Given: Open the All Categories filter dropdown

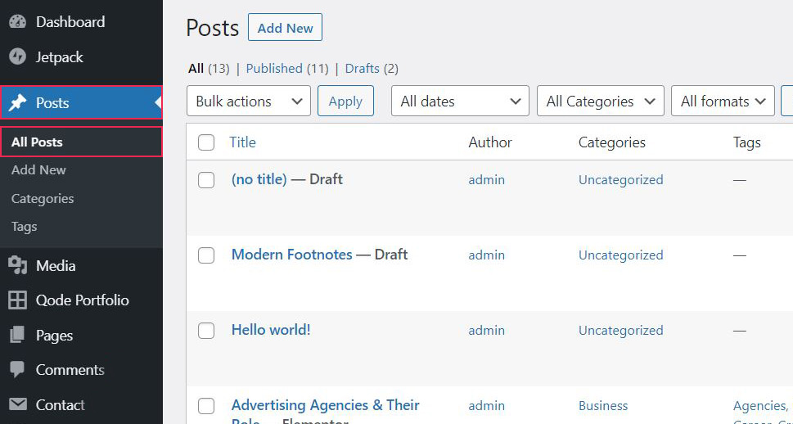Looking at the screenshot, I should (x=601, y=101).
